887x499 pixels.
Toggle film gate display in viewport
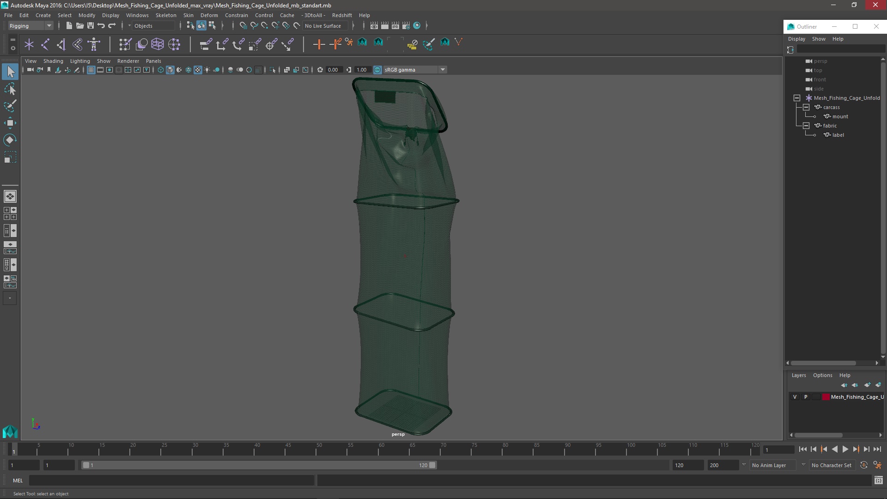pyautogui.click(x=100, y=70)
